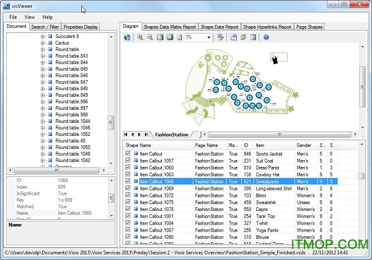Go to previous page arrow
The height and width of the screenshot is (260, 372).
133,135
